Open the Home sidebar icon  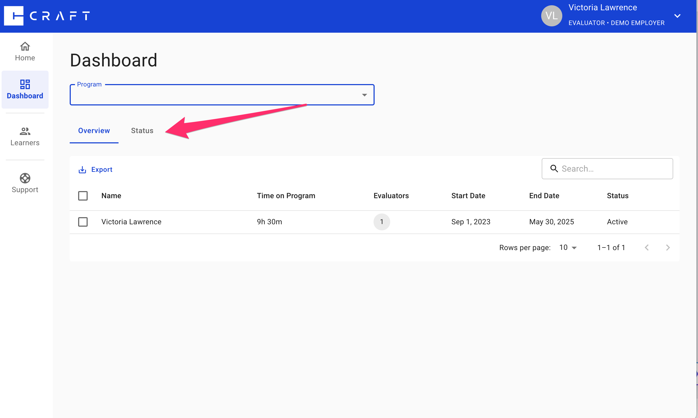click(25, 46)
